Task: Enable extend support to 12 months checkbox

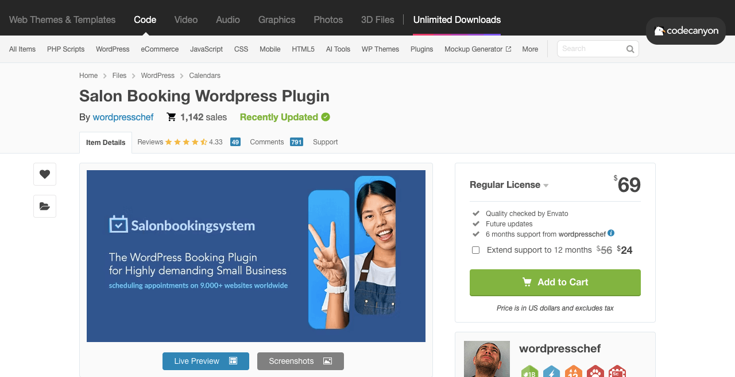Action: pyautogui.click(x=475, y=250)
